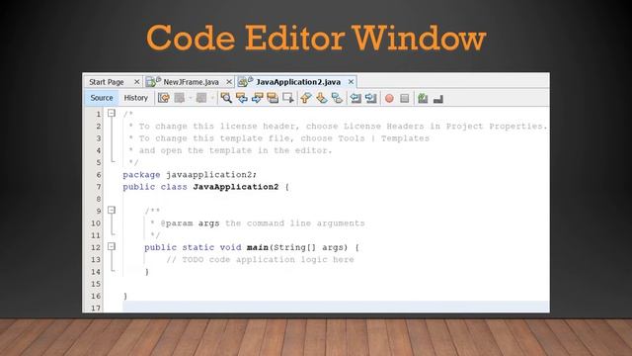
Task: Go to Next Bookmark
Action: point(322,98)
